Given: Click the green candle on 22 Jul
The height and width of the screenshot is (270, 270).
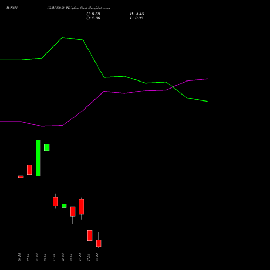Looking at the screenshot, I should pyautogui.click(x=64, y=206).
